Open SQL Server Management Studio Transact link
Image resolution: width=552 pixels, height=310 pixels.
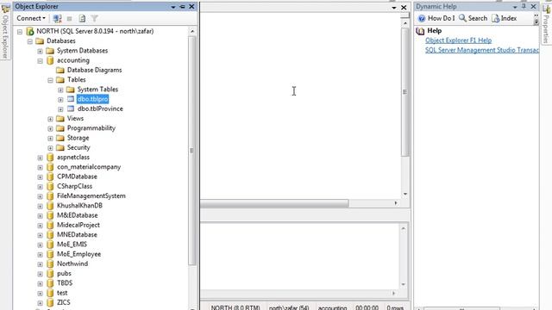click(481, 50)
